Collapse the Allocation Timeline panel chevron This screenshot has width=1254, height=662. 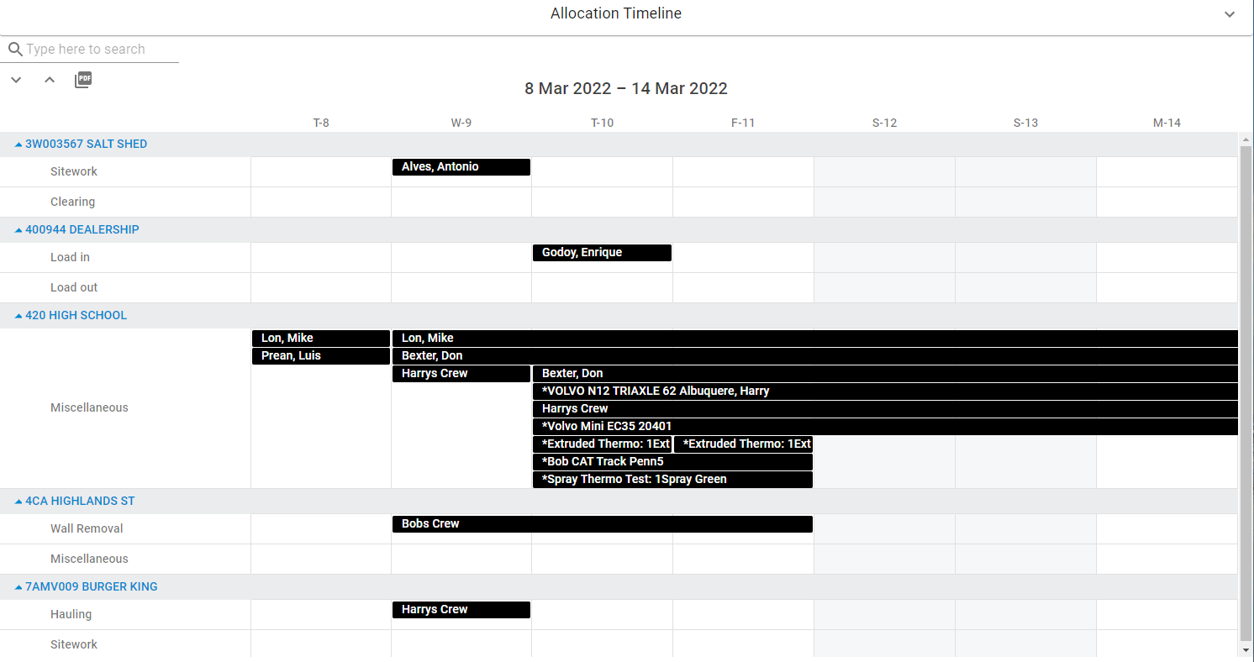(1230, 14)
